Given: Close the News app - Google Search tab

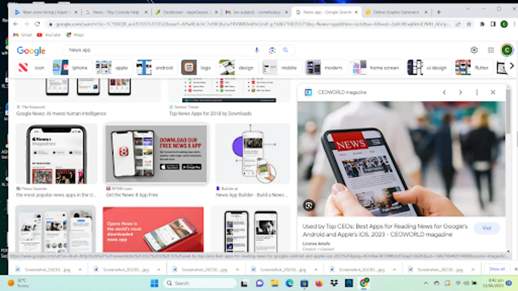Looking at the screenshot, I should [x=356, y=12].
